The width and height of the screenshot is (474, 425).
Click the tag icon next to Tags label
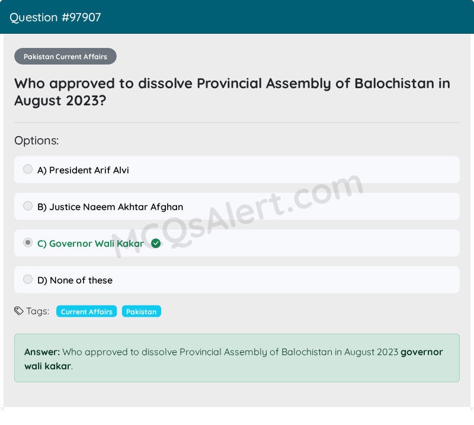tap(19, 311)
